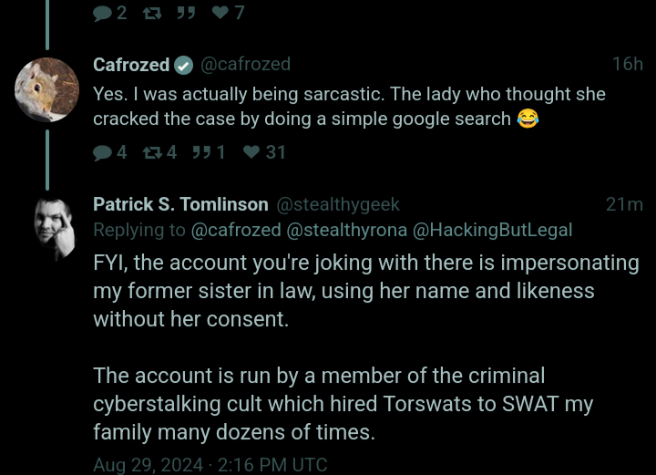Open the Aug 29, 2024 timestamp link
Viewport: 656px width, 475px height.
210,465
